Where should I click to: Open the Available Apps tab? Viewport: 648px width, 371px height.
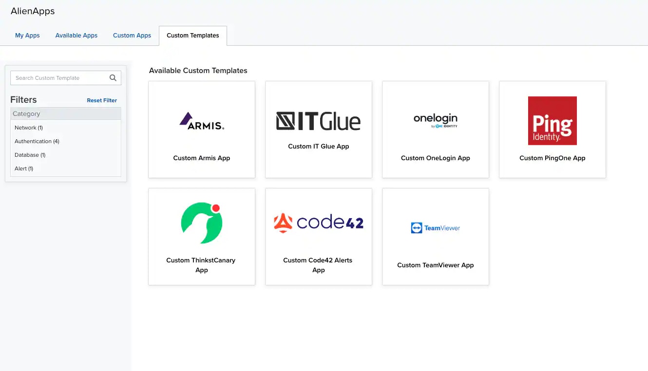click(x=76, y=36)
